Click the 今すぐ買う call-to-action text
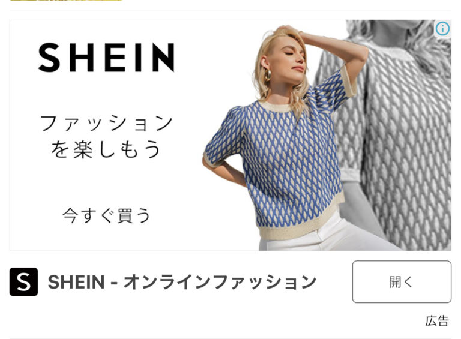This screenshot has height=339, width=461. point(106,215)
